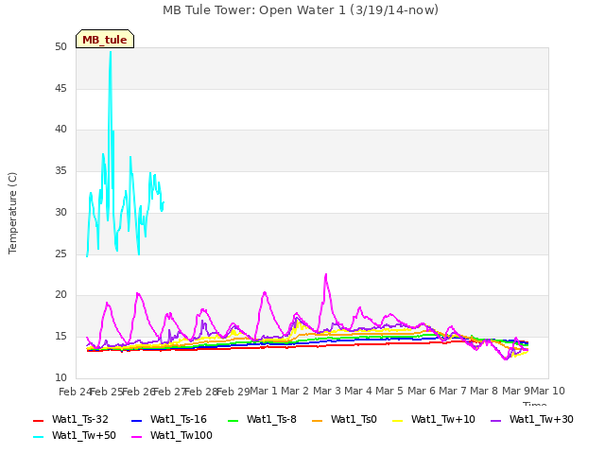Image resolution: width=605 pixels, height=454 pixels.
Task: Click the chart title MB Tule Tower
Action: click(x=301, y=9)
